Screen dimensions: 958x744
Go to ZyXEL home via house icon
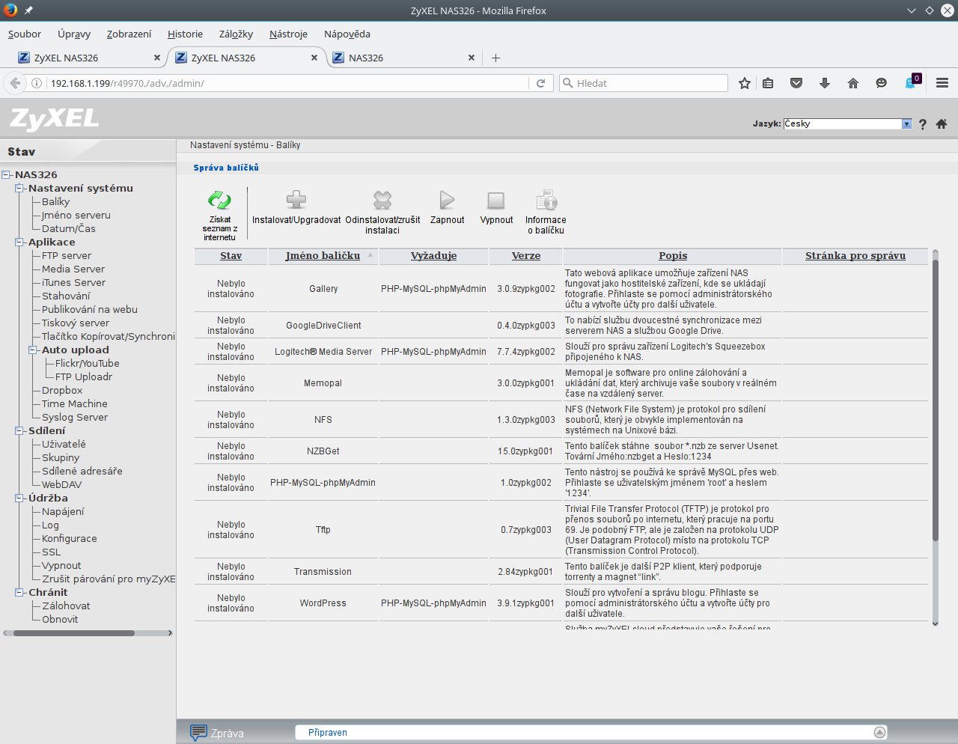tap(942, 124)
